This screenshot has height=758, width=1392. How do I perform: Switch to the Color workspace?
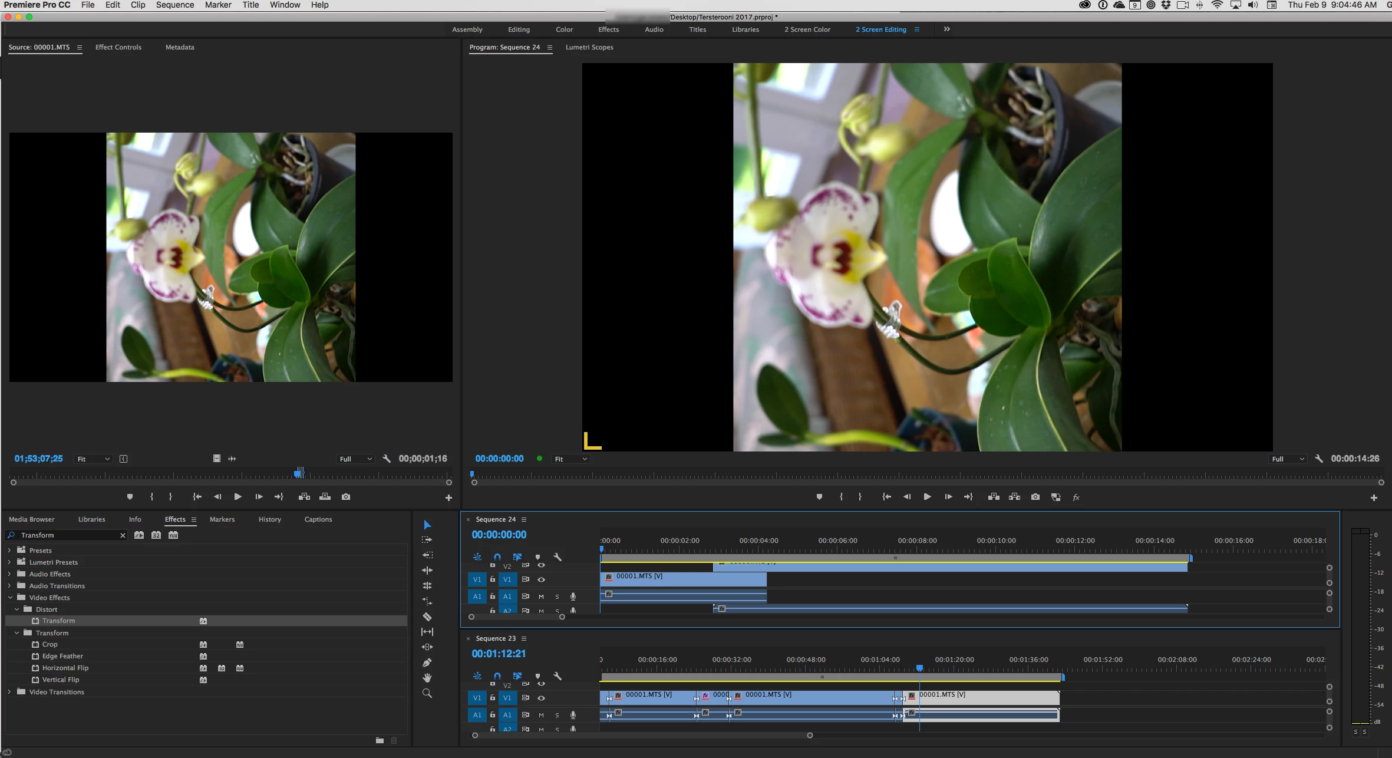[564, 29]
